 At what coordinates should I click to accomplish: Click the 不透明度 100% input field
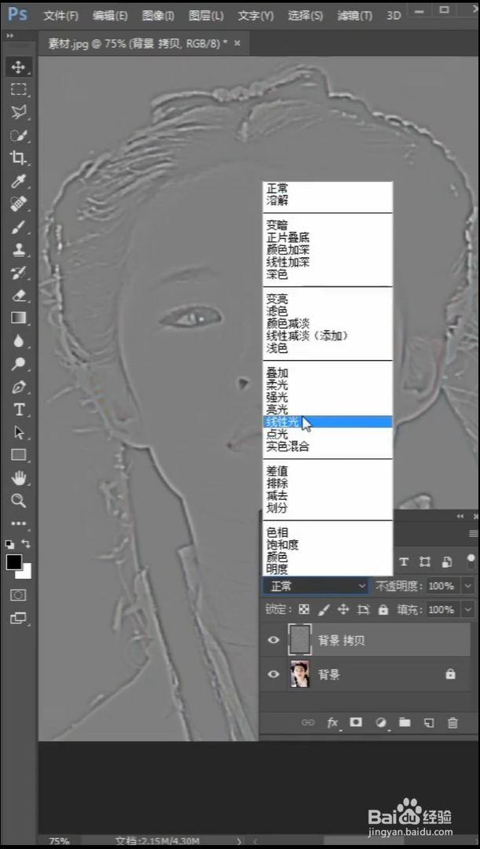point(443,586)
